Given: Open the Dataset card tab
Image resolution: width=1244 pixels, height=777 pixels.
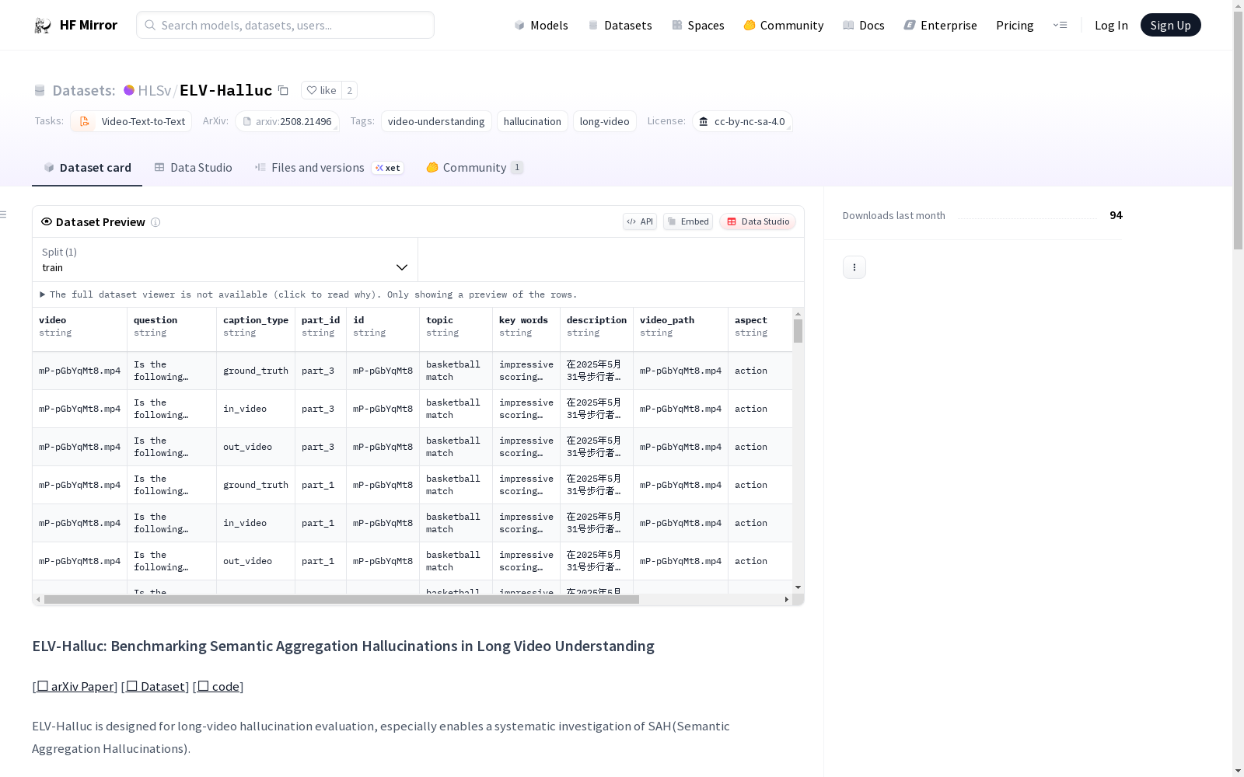Looking at the screenshot, I should point(87,168).
